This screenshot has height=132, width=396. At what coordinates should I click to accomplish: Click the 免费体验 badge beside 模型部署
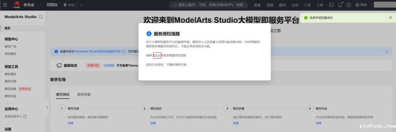point(25,89)
